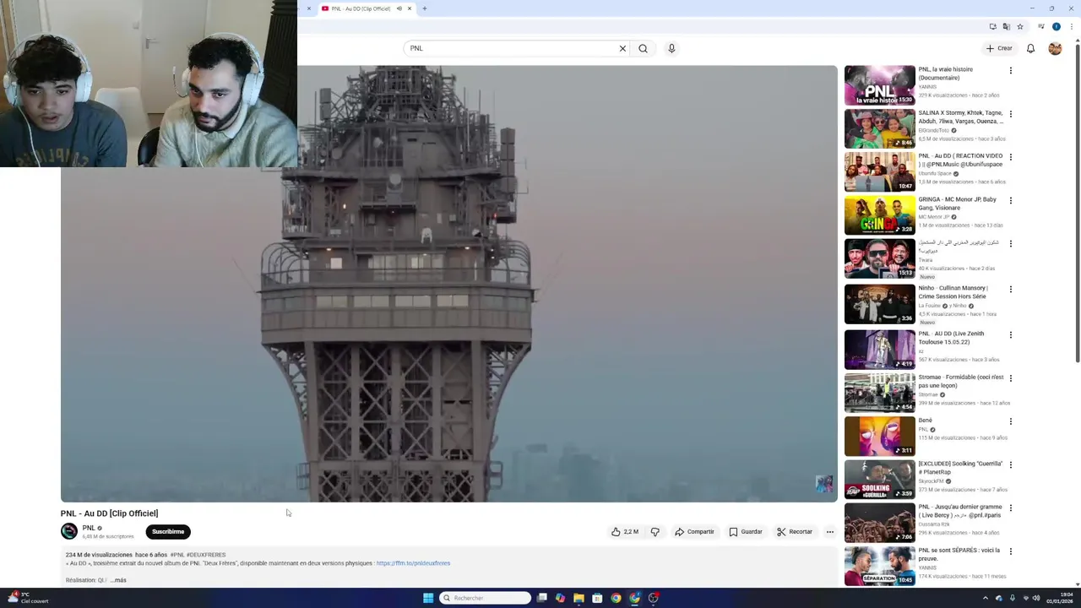Open 'Ninho - Cullinan Mansory' title
Image resolution: width=1081 pixels, height=608 pixels.
953,292
